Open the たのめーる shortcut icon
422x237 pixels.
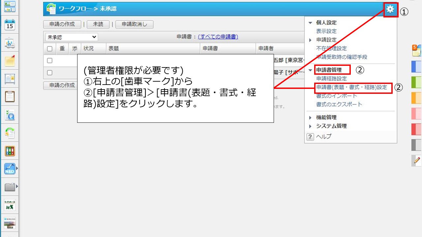[10, 205]
